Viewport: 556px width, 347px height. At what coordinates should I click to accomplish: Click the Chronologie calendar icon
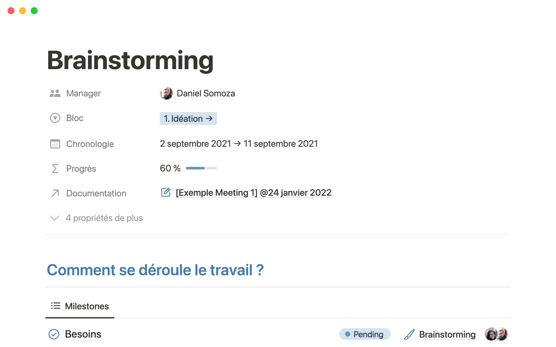[x=55, y=144]
